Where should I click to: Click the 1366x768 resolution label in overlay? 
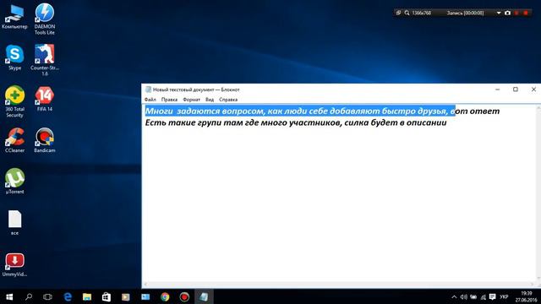(421, 13)
